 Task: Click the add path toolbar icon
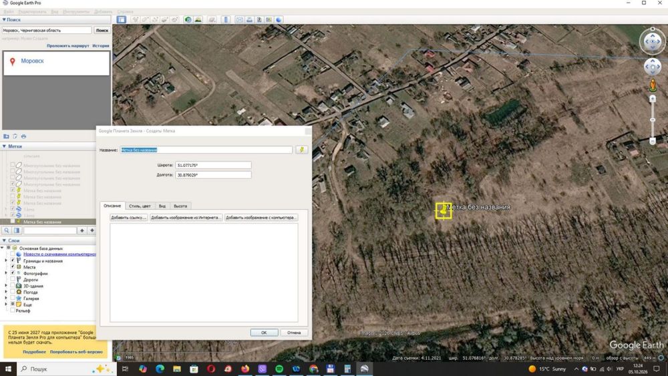155,19
